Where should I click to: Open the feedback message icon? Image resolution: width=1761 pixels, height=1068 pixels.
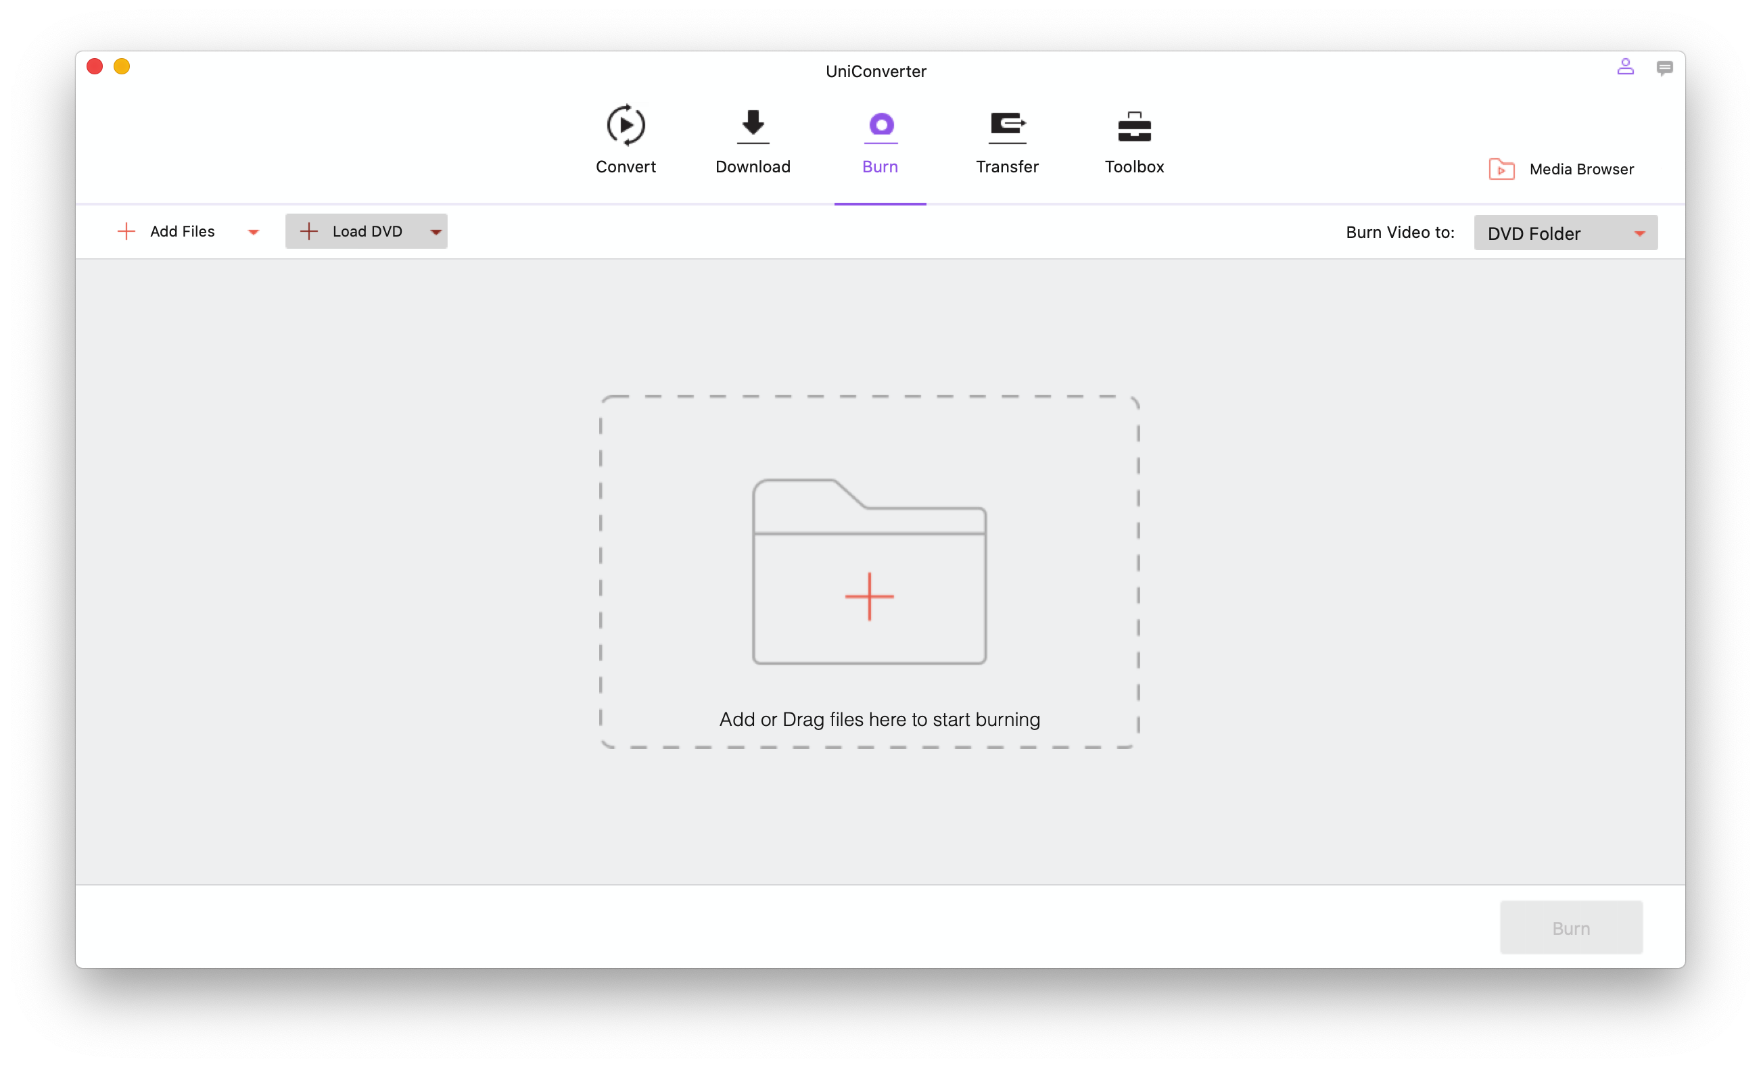click(1664, 68)
